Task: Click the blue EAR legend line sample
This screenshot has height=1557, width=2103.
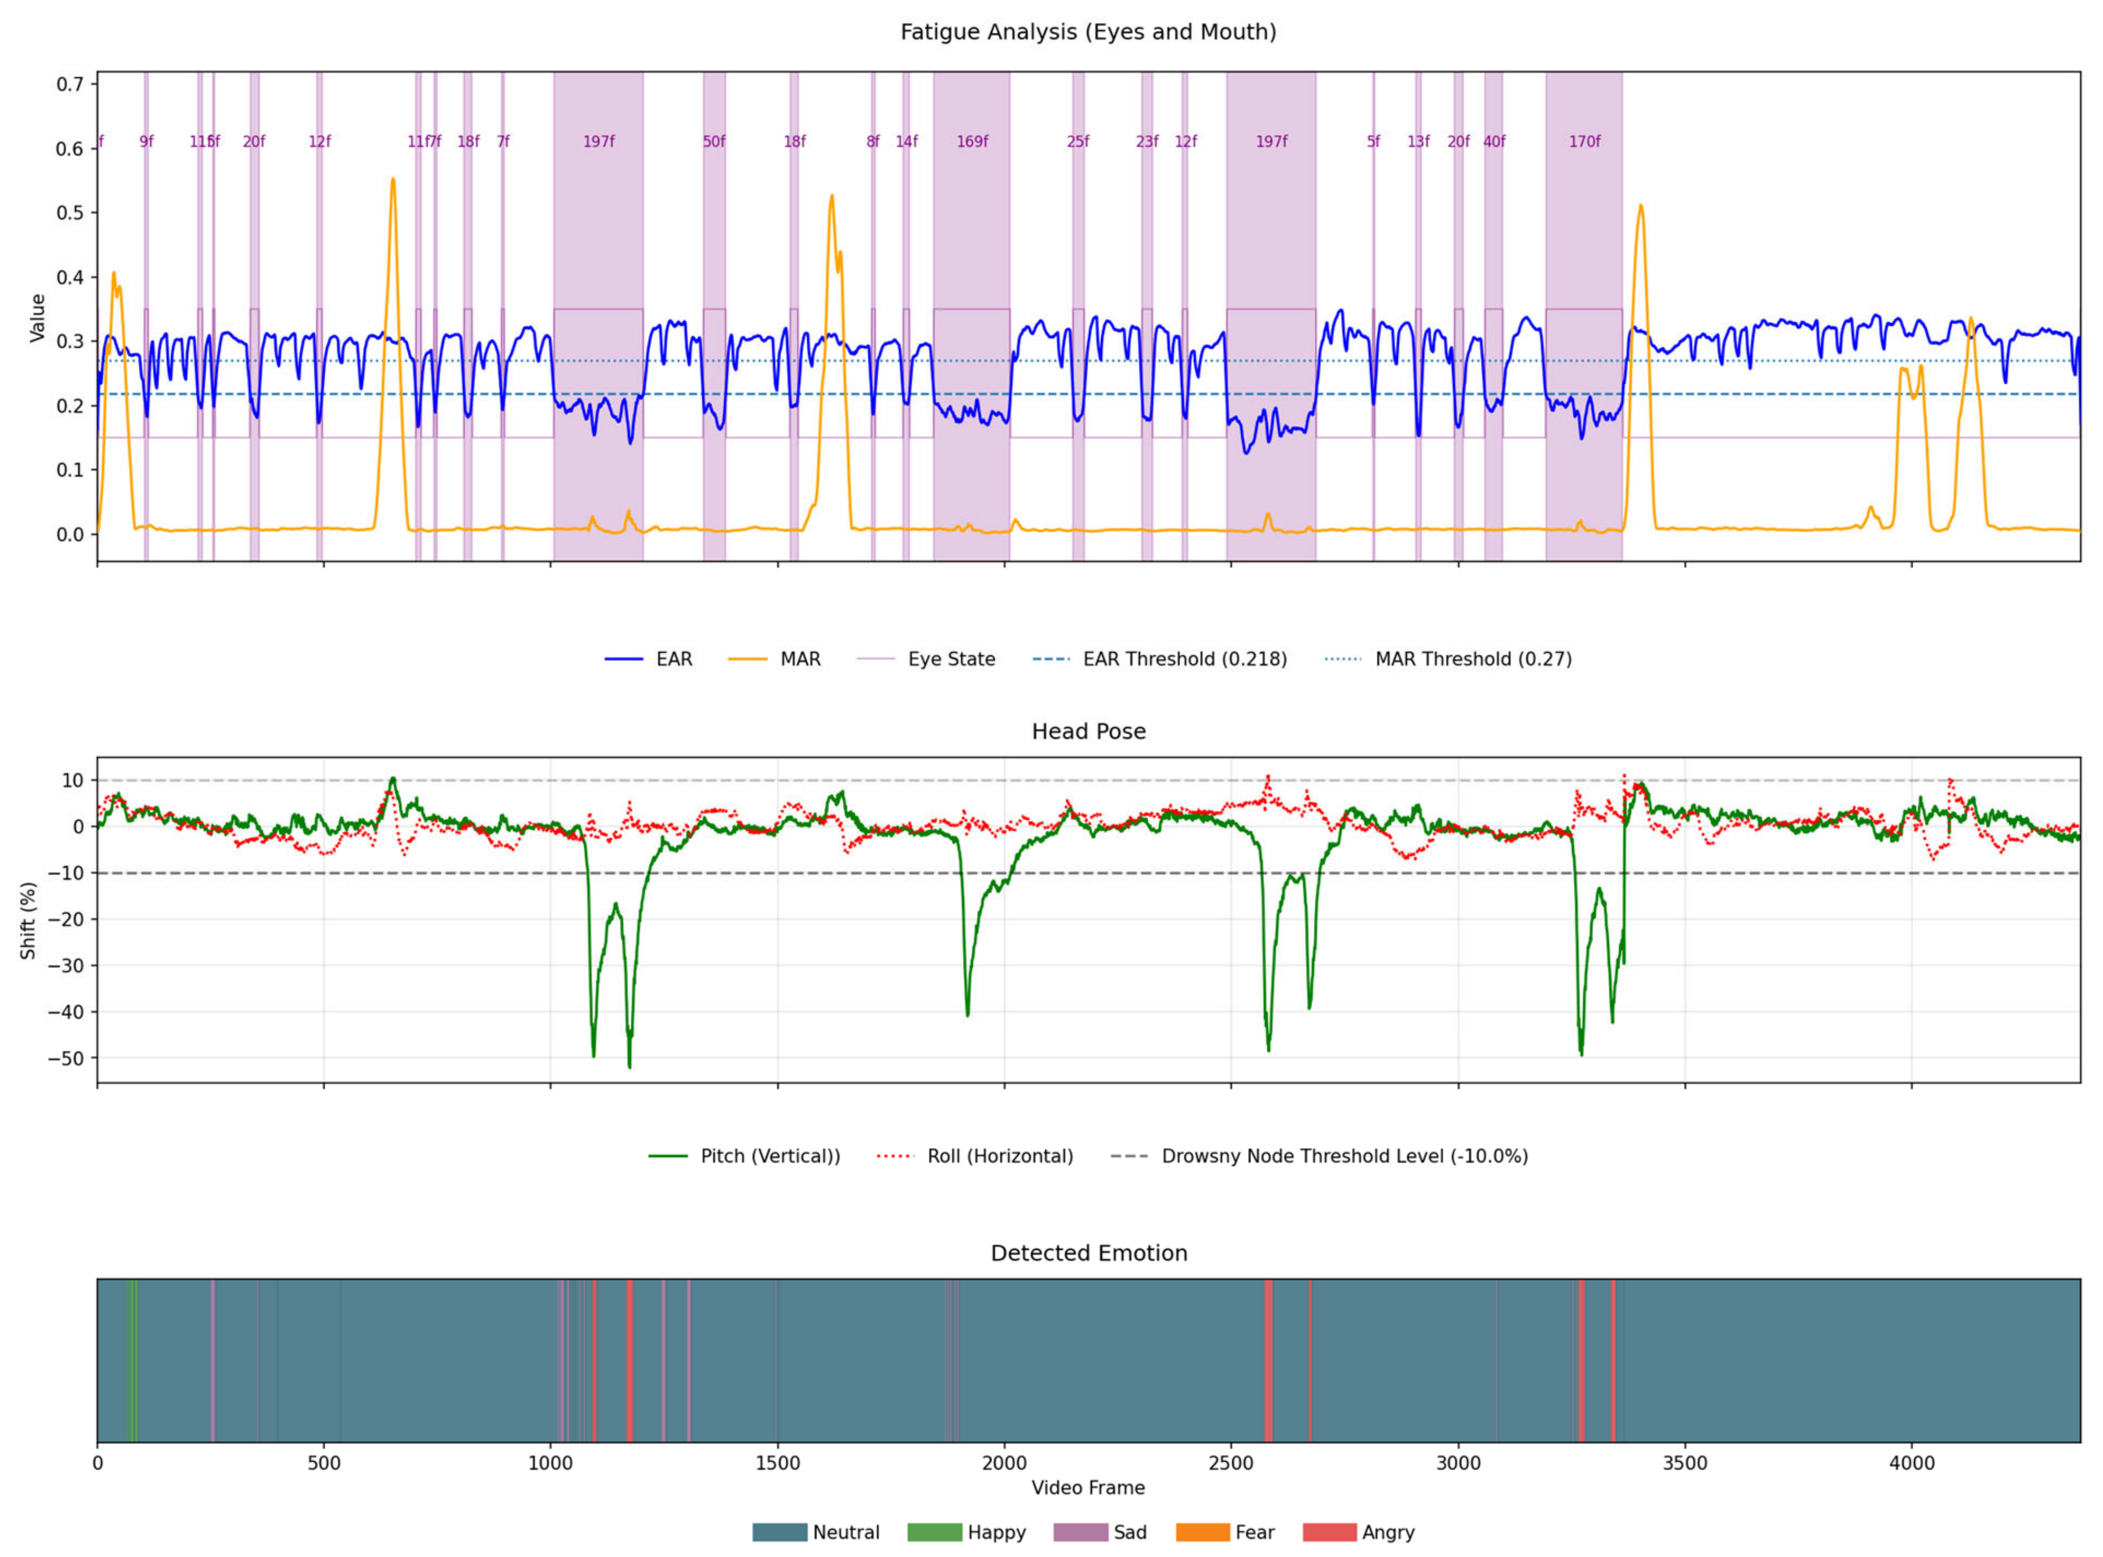Action: (x=624, y=659)
